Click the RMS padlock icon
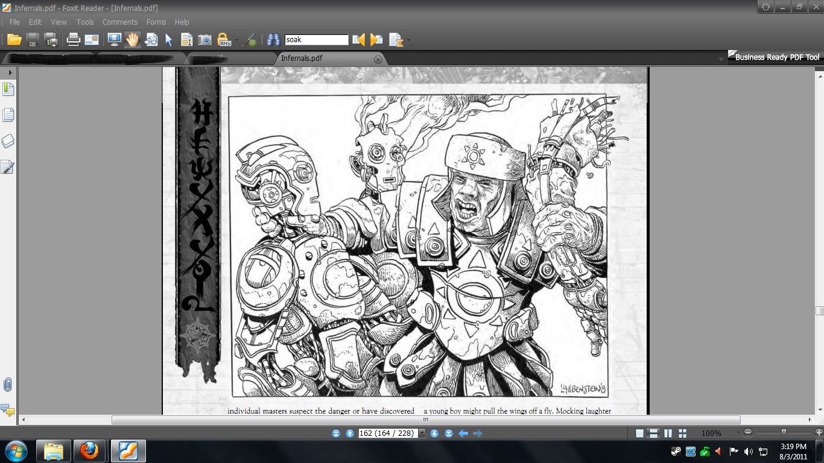Viewport: 824px width, 463px height. (224, 40)
